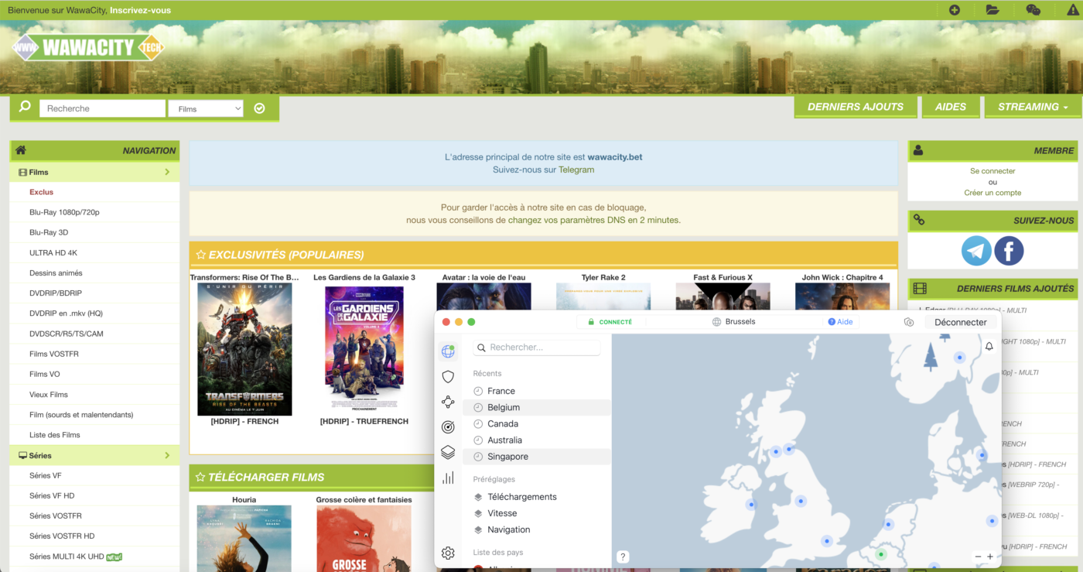The width and height of the screenshot is (1083, 572).
Task: Click the home icon in Navigation header
Action: point(21,150)
